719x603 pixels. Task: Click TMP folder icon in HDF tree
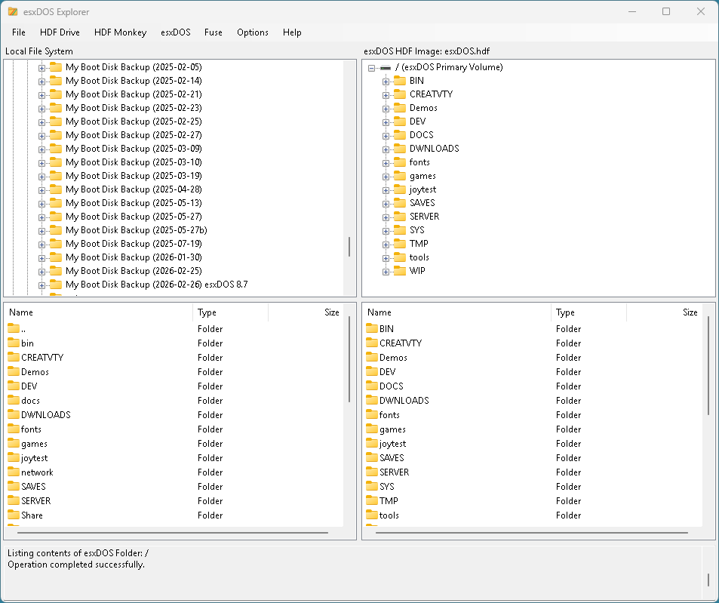[400, 244]
